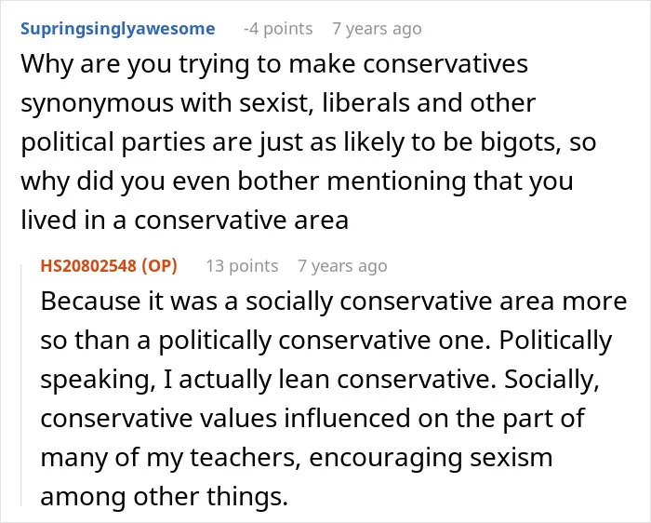Click the line starting "so than a politically"
This screenshot has width=651, height=523.
pos(326,341)
